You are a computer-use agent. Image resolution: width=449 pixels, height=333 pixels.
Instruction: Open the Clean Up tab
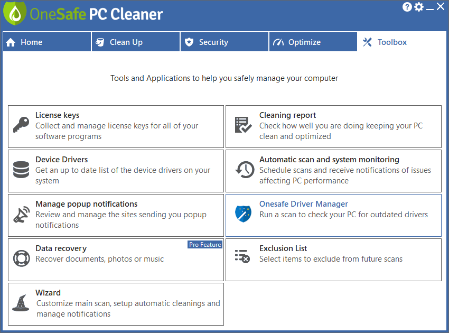tap(136, 42)
